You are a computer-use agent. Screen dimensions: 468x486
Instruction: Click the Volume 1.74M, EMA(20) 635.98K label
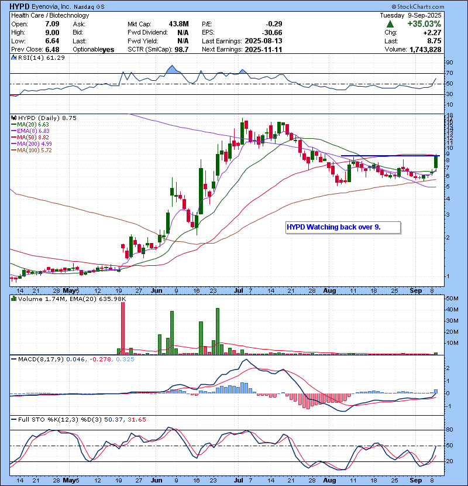pos(72,299)
